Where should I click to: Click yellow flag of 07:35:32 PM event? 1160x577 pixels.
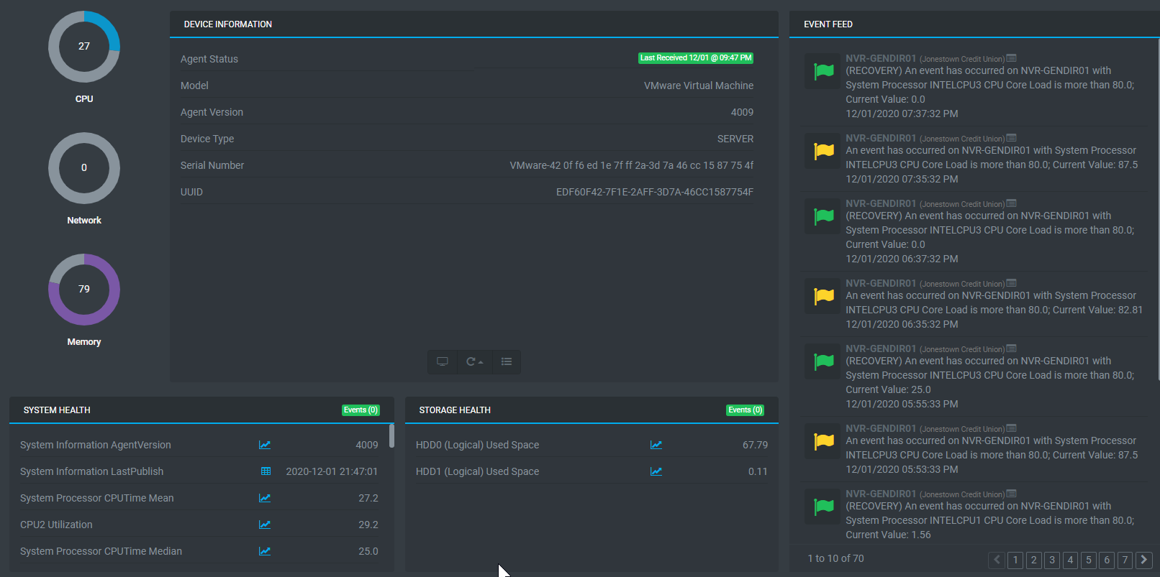tap(823, 151)
